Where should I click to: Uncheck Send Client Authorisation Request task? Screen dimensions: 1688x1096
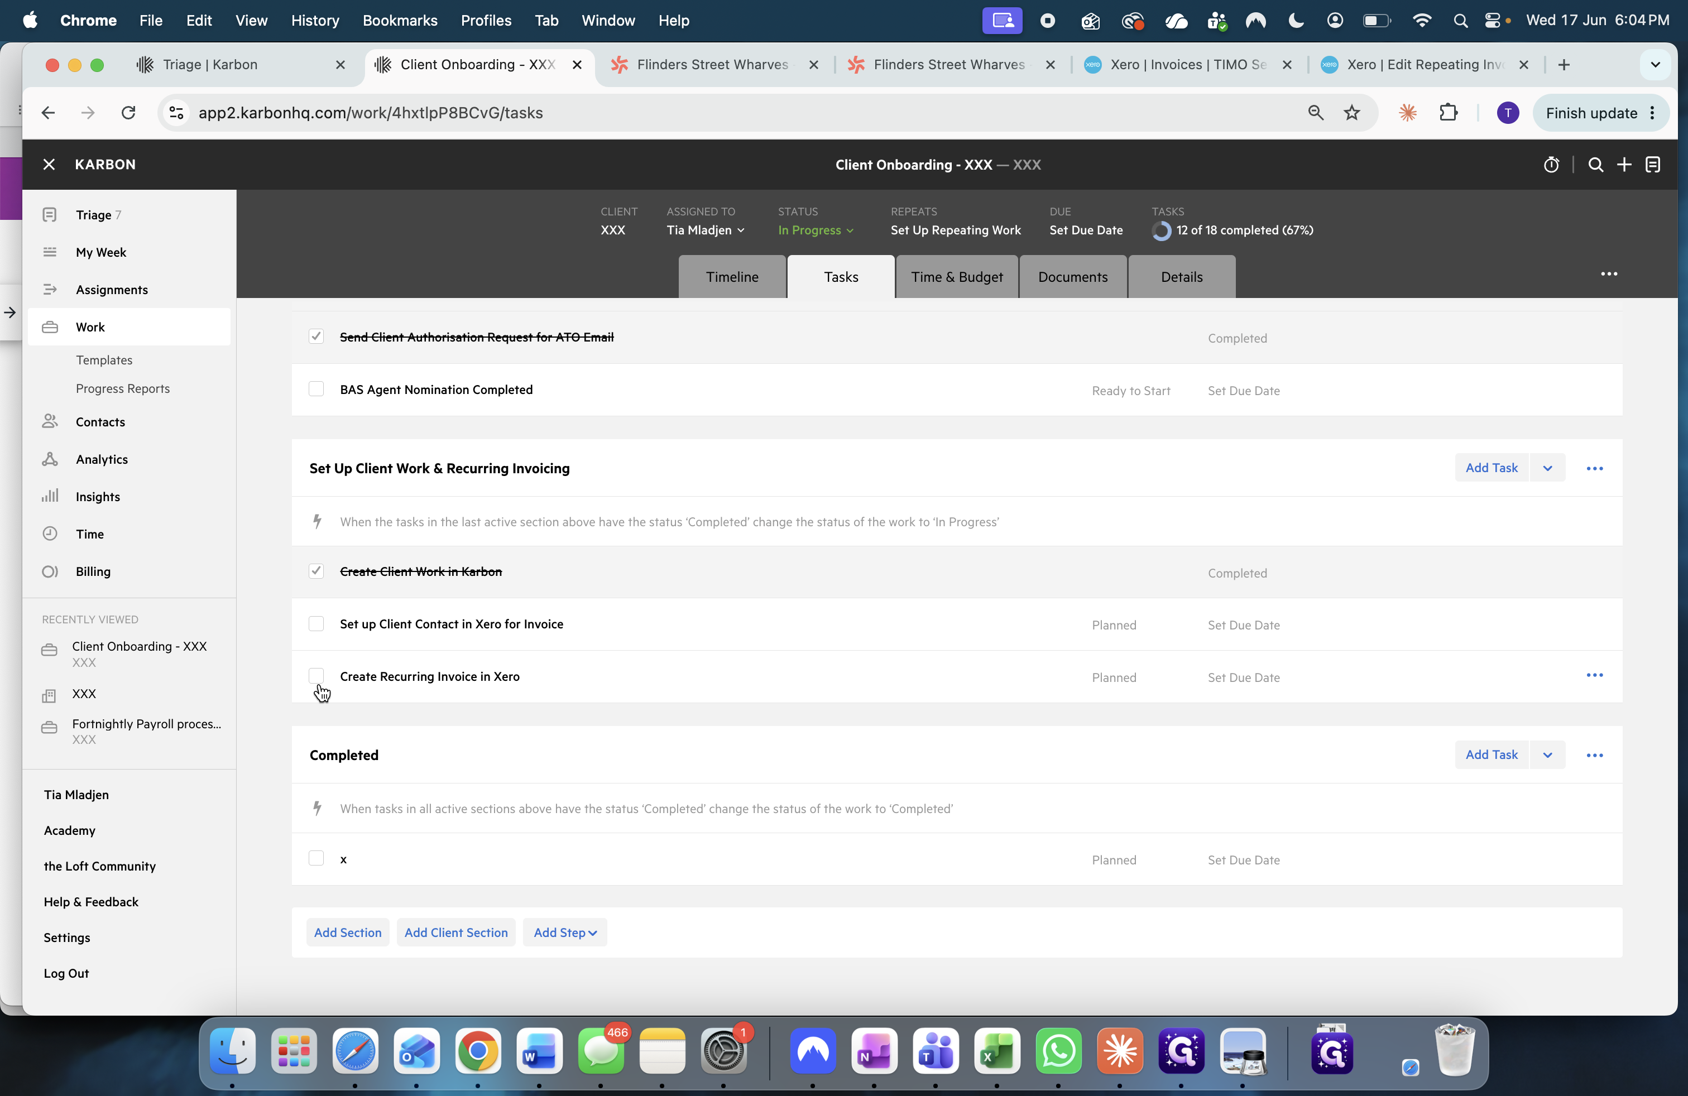click(317, 337)
